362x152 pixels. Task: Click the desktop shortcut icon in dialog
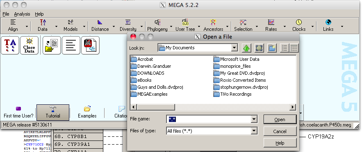[x=260, y=48]
